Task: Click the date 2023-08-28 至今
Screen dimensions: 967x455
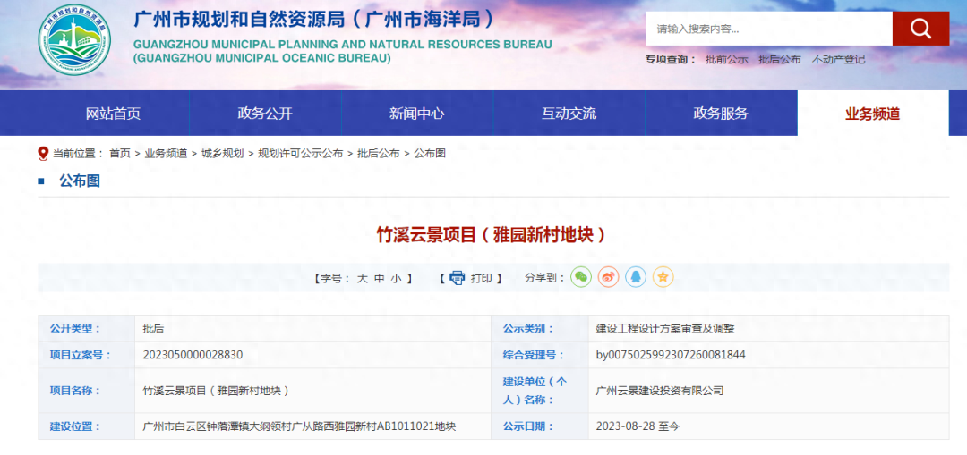Action: point(638,426)
